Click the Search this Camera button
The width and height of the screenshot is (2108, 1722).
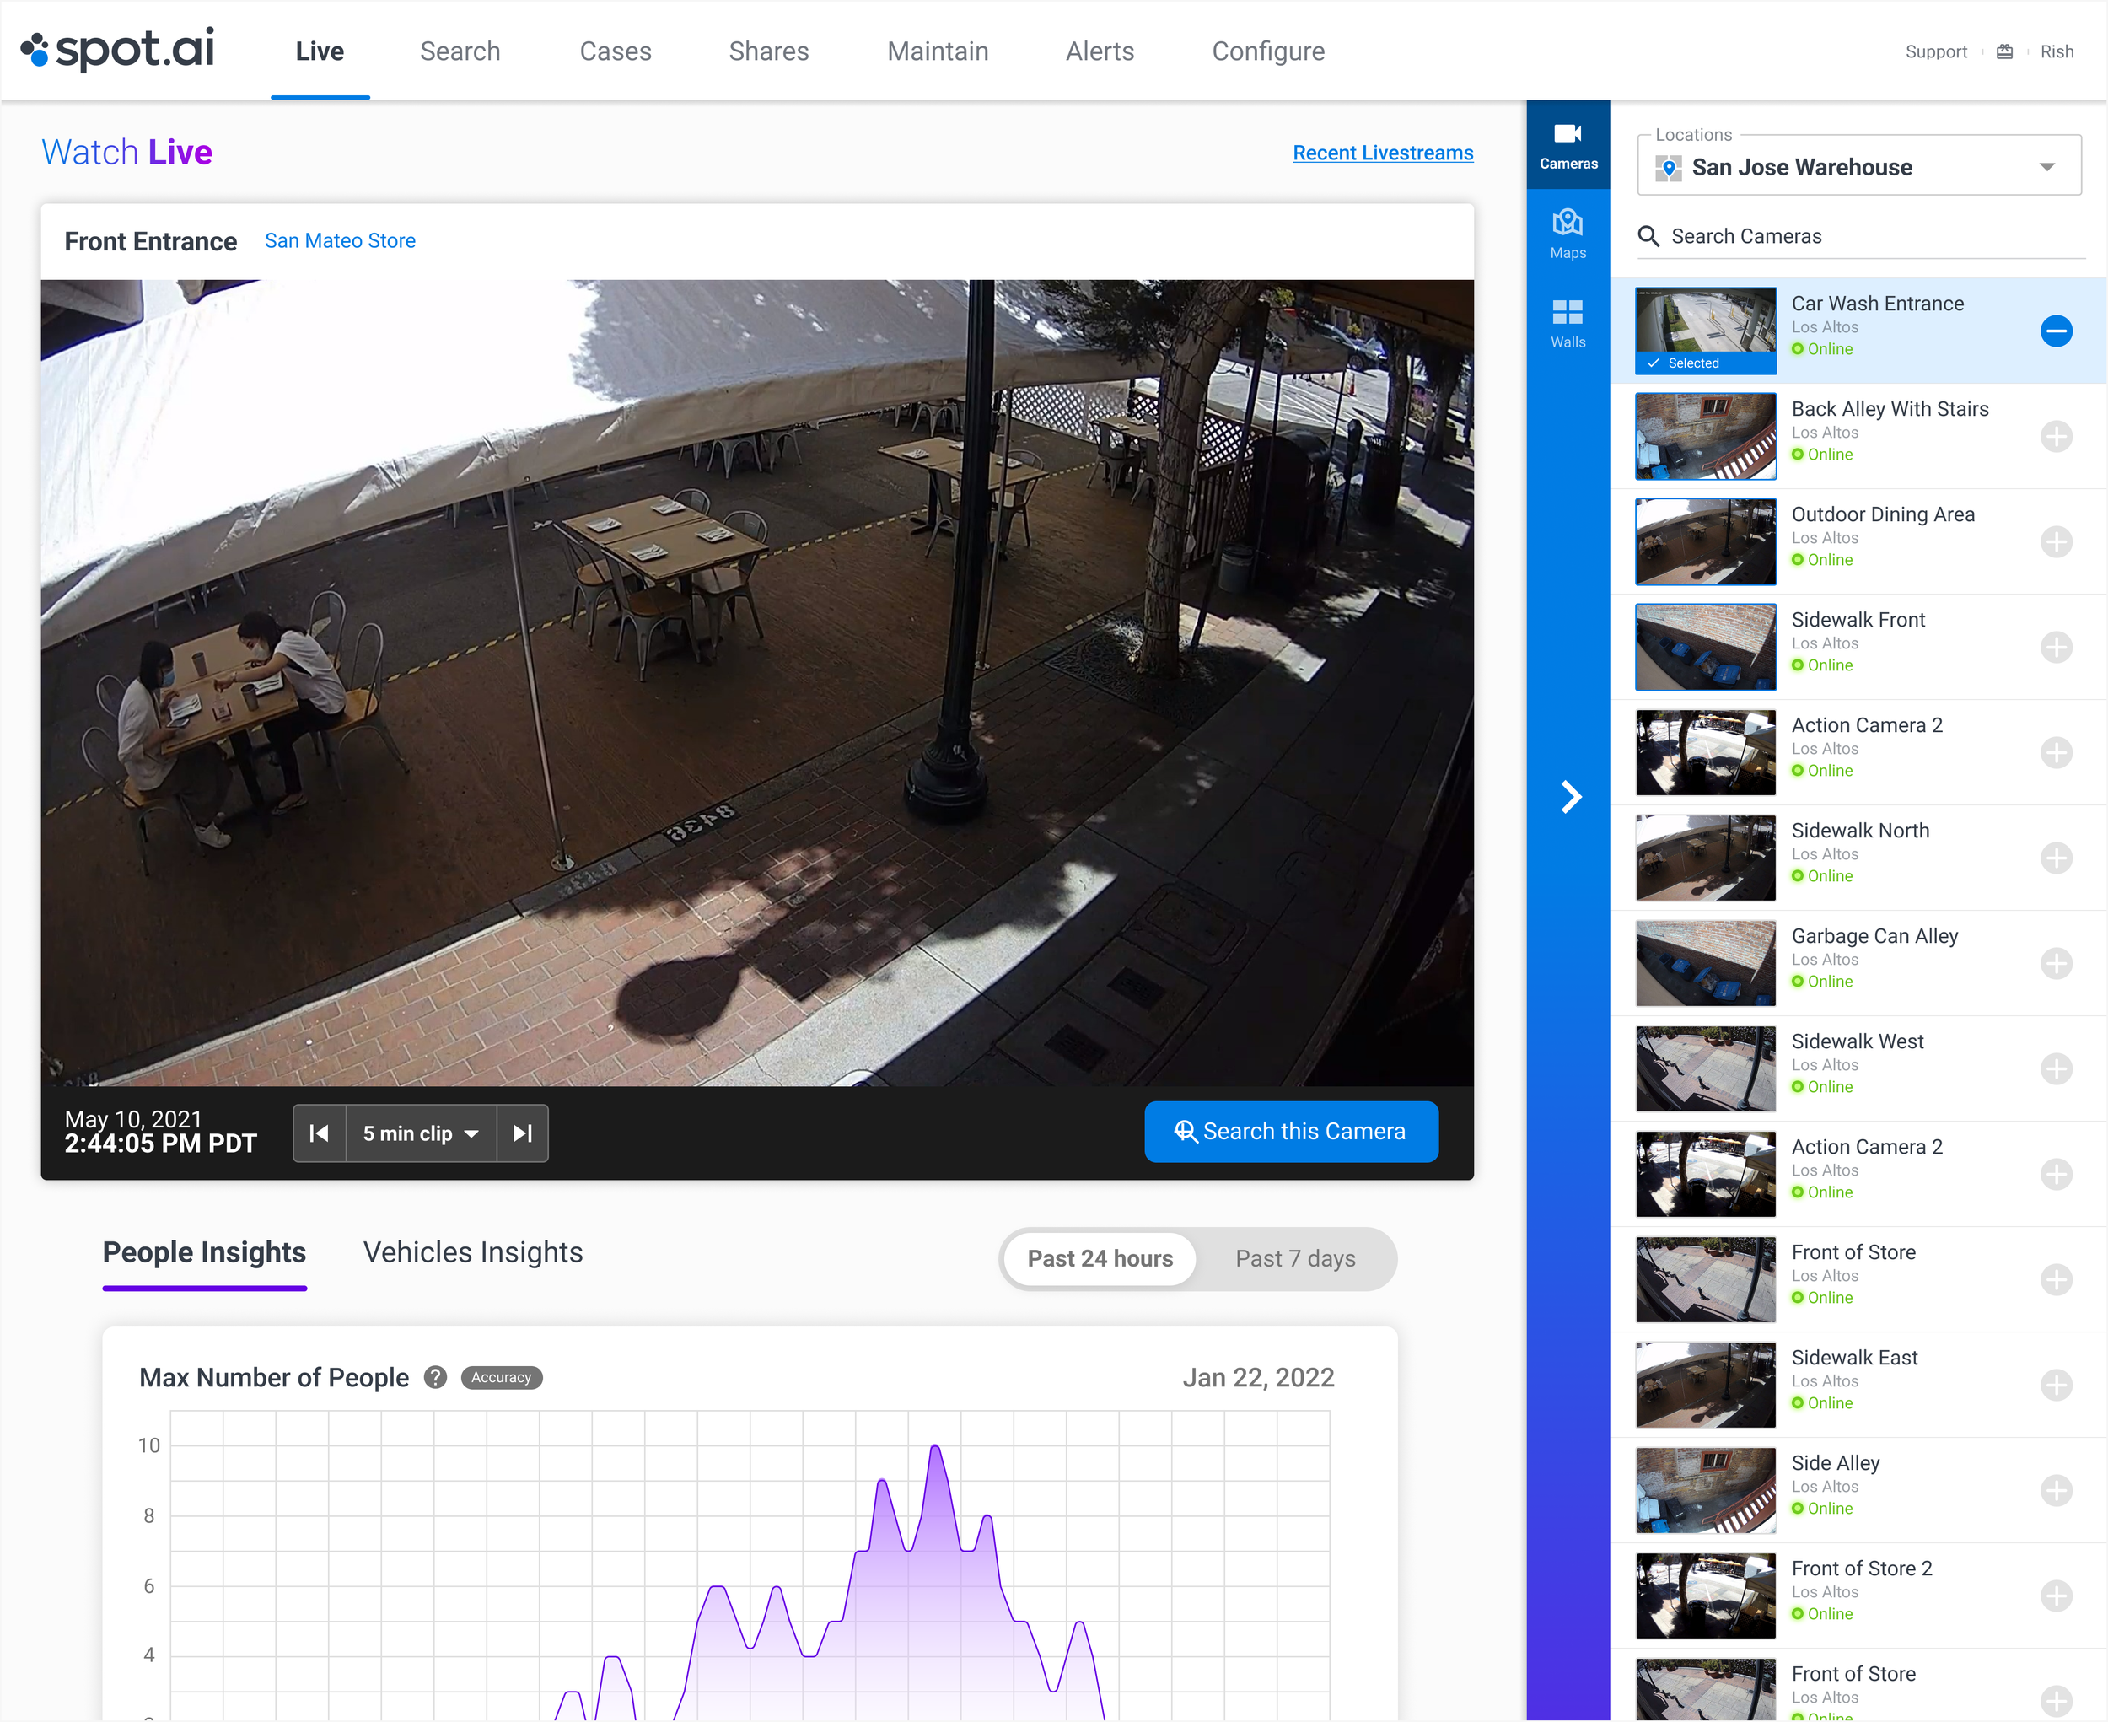pyautogui.click(x=1291, y=1131)
